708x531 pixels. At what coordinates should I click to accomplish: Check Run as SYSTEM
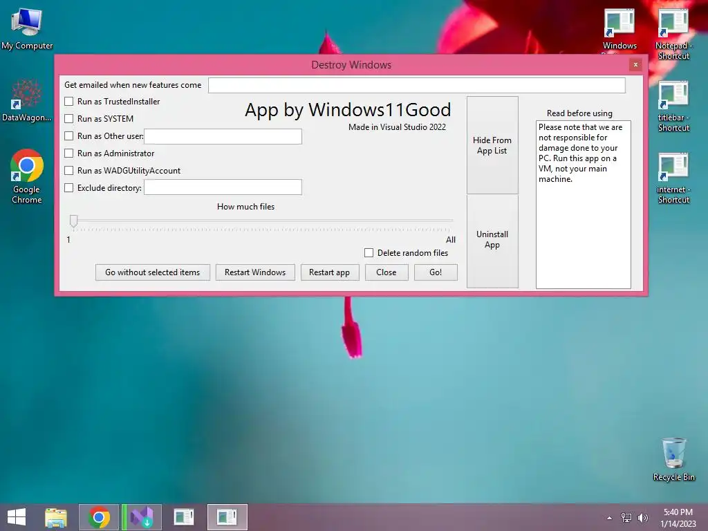[68, 118]
